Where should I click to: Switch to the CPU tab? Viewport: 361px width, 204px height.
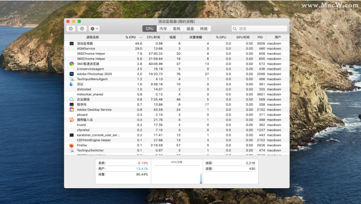pyautogui.click(x=150, y=28)
